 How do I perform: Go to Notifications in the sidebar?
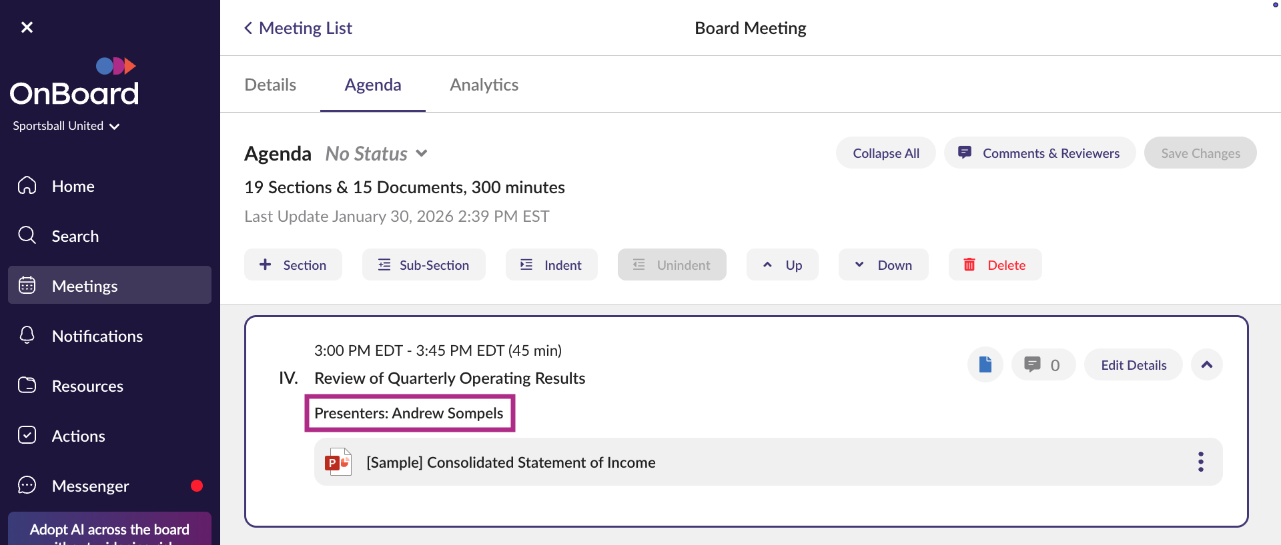pos(97,336)
